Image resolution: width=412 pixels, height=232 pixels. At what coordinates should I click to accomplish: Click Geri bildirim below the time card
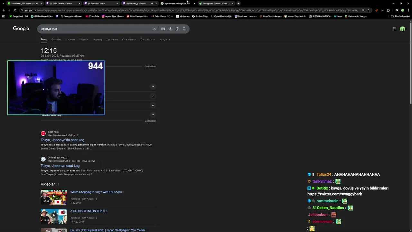pyautogui.click(x=150, y=66)
